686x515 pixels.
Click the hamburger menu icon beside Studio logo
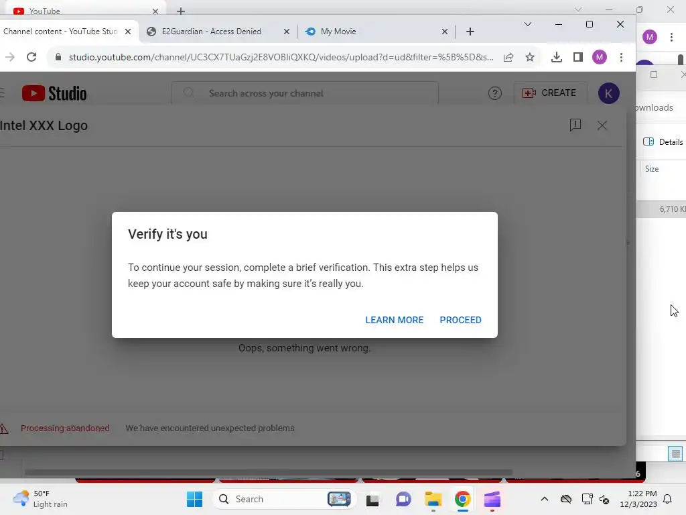coord(2,93)
